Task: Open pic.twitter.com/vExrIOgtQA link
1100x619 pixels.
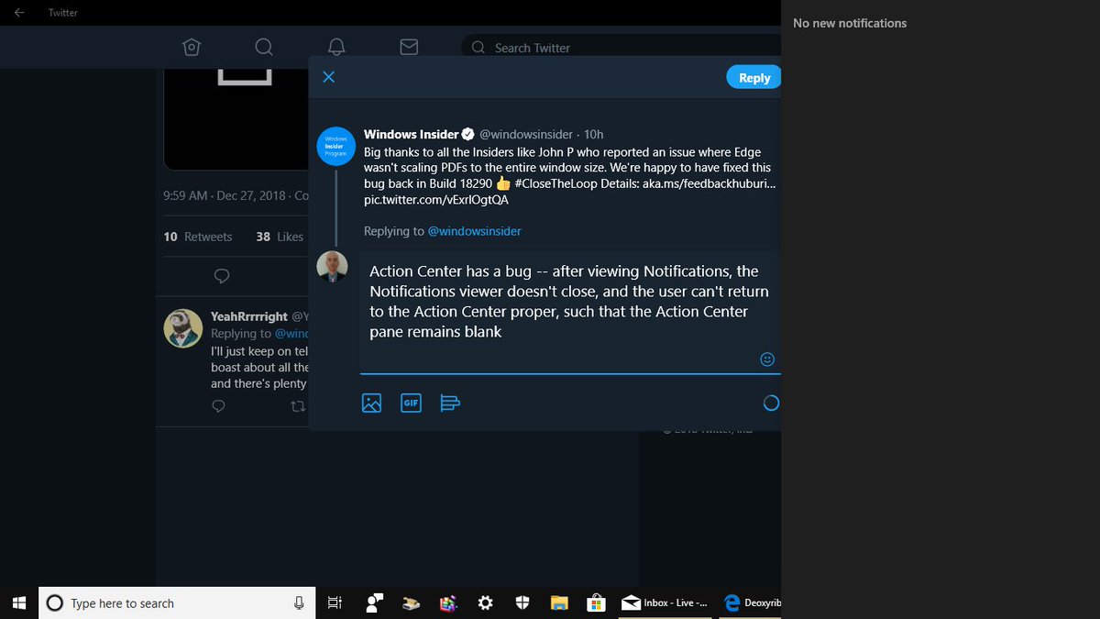Action: coord(436,200)
